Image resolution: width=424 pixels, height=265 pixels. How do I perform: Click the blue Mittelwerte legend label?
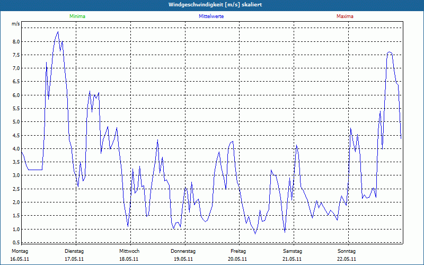211,16
